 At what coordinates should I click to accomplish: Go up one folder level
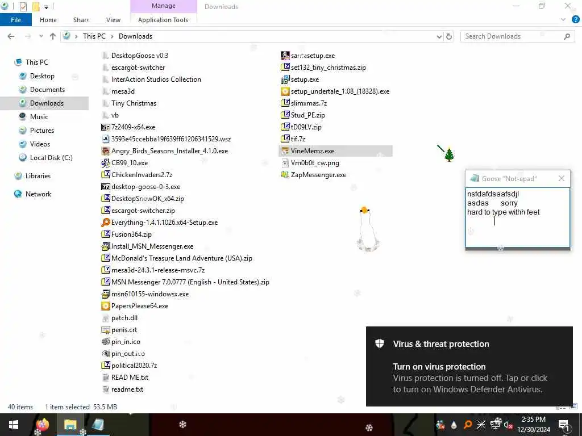tap(53, 36)
